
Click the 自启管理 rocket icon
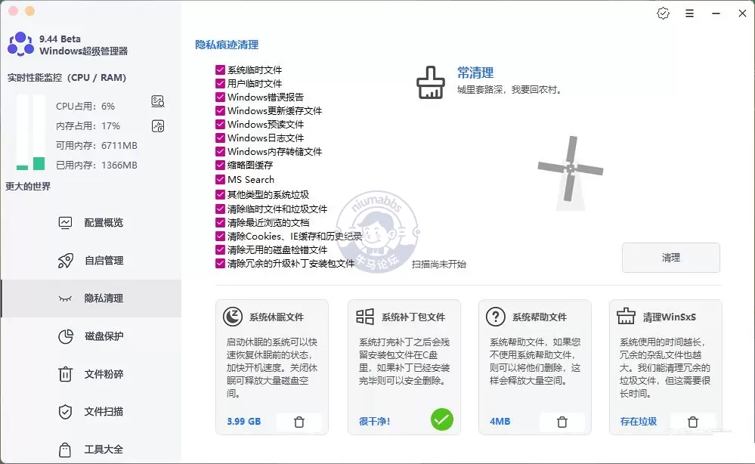pos(66,261)
